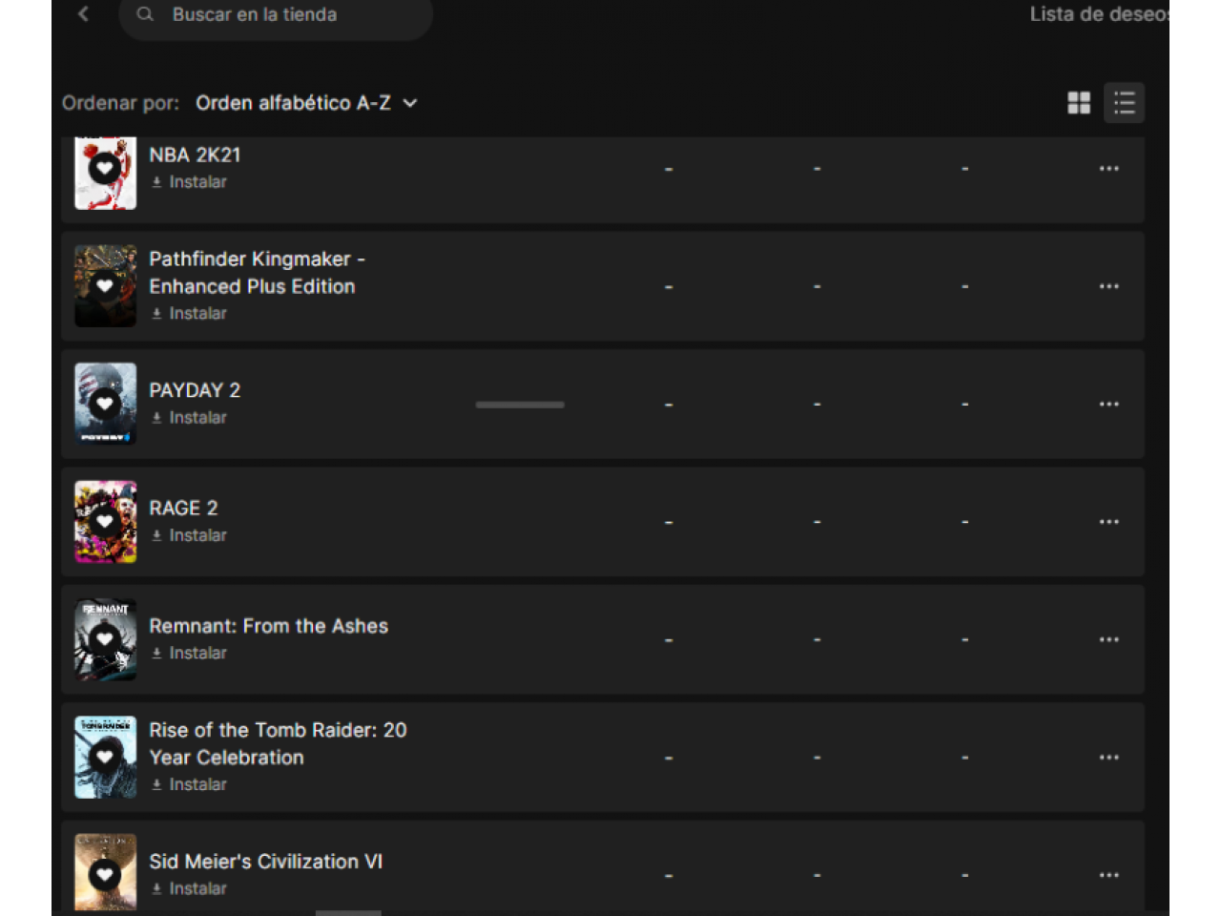Toggle favorite heart on Rise of the Tomb Raider
The image size is (1221, 916).
(105, 758)
